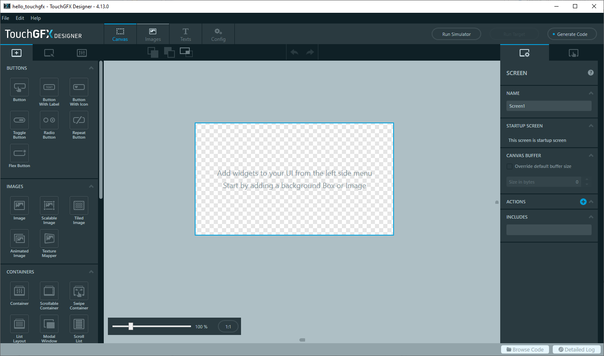Click the Run Simulator button
The height and width of the screenshot is (356, 604).
[456, 34]
